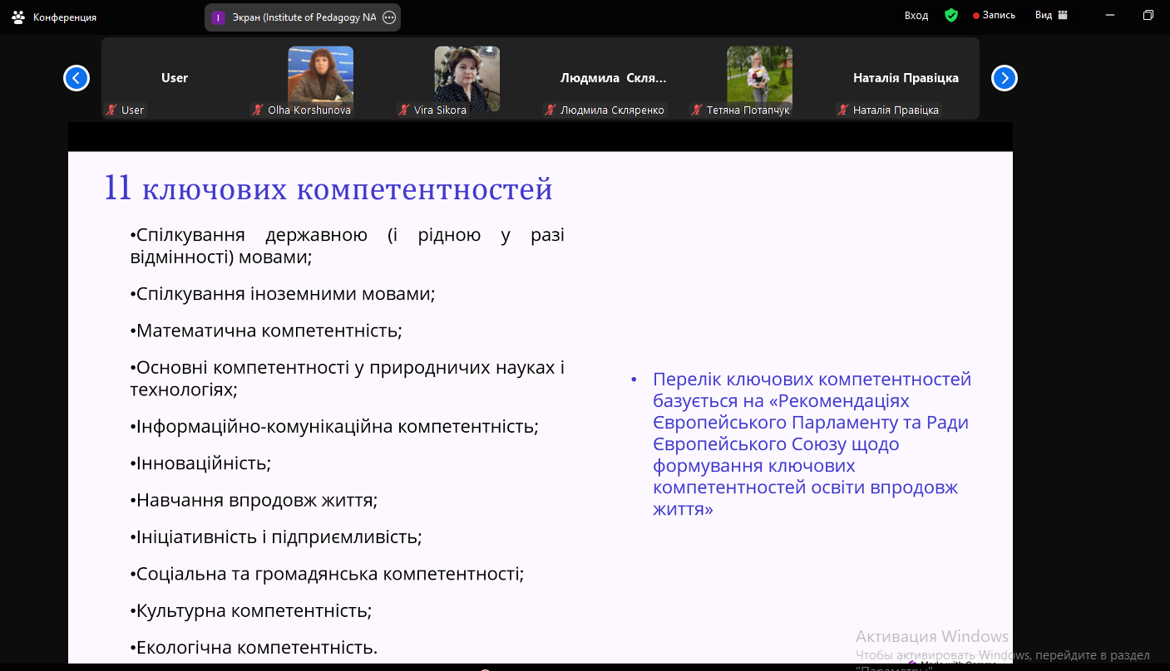Select Vira Sikora's video thumbnail

(x=467, y=79)
